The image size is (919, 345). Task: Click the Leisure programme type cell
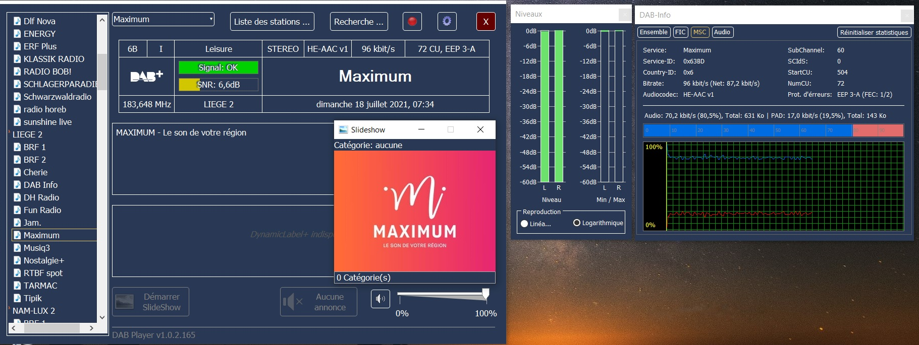point(219,49)
